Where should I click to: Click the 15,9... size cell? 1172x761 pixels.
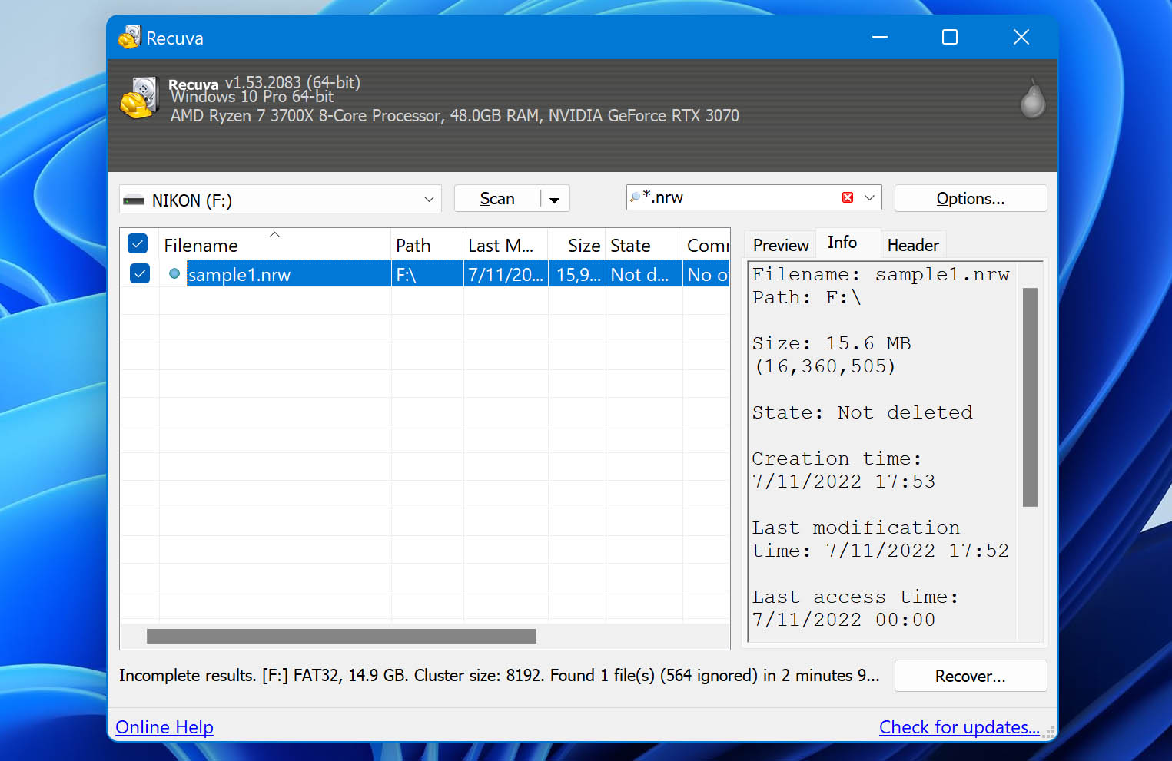577,274
